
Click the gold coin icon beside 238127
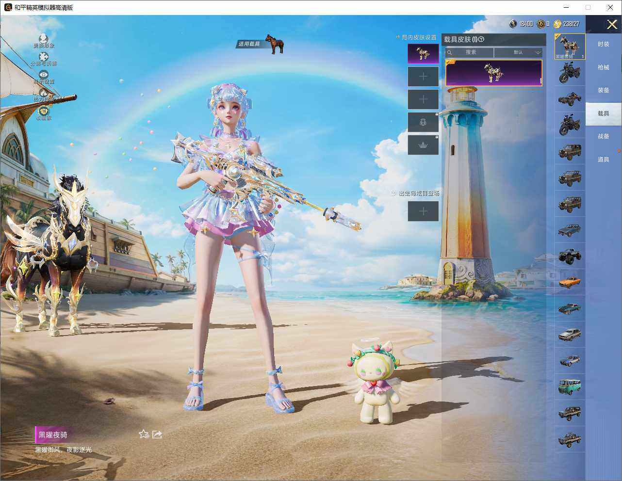click(x=557, y=24)
